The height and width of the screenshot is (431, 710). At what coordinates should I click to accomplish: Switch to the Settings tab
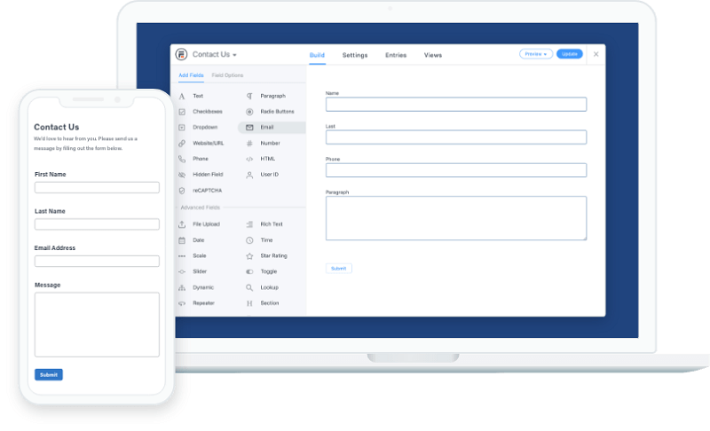click(355, 55)
